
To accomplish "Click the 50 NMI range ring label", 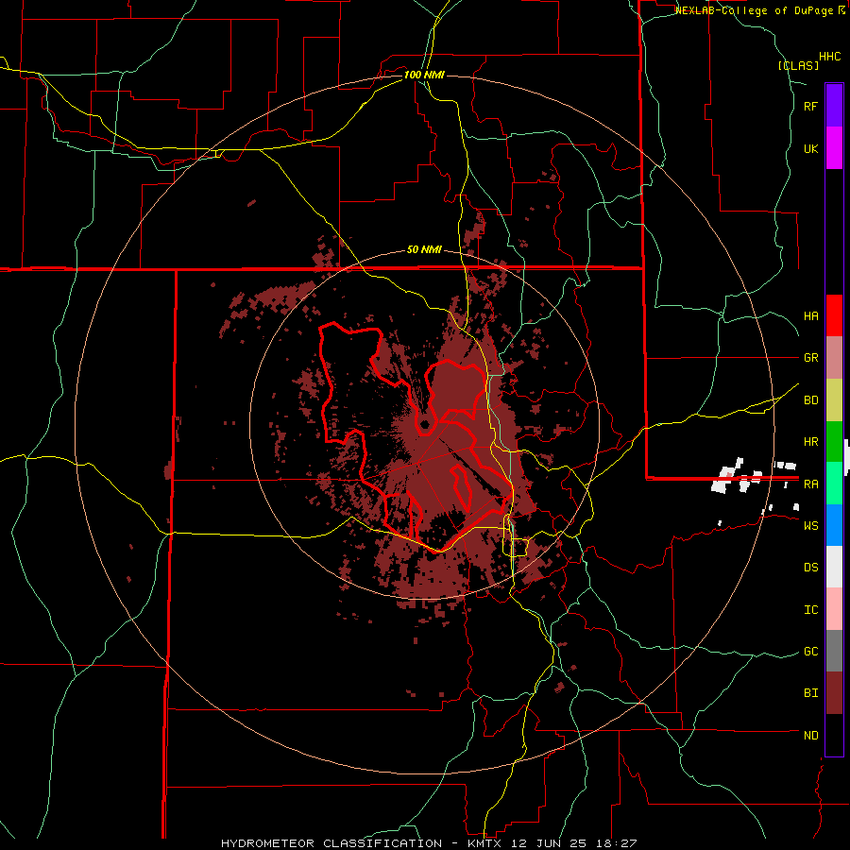I will 424,250.
